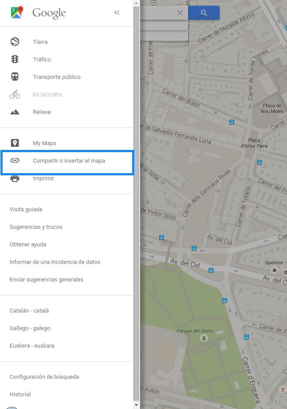The image size is (287, 409).
Task: Click the Transporte público train icon
Action: pos(15,77)
